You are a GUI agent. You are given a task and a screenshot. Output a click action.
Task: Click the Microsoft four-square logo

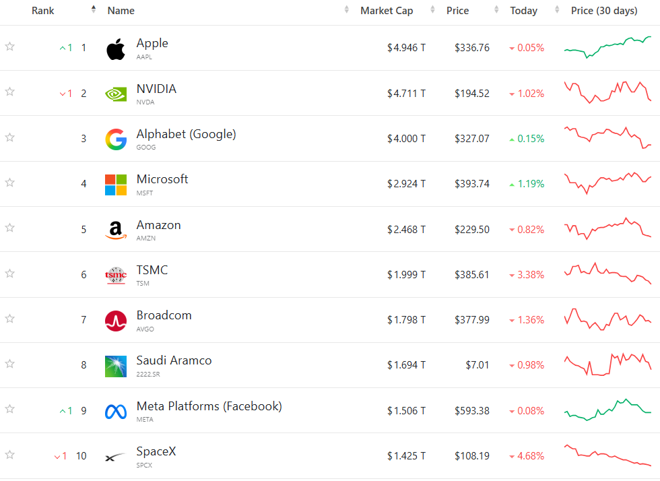[116, 185]
